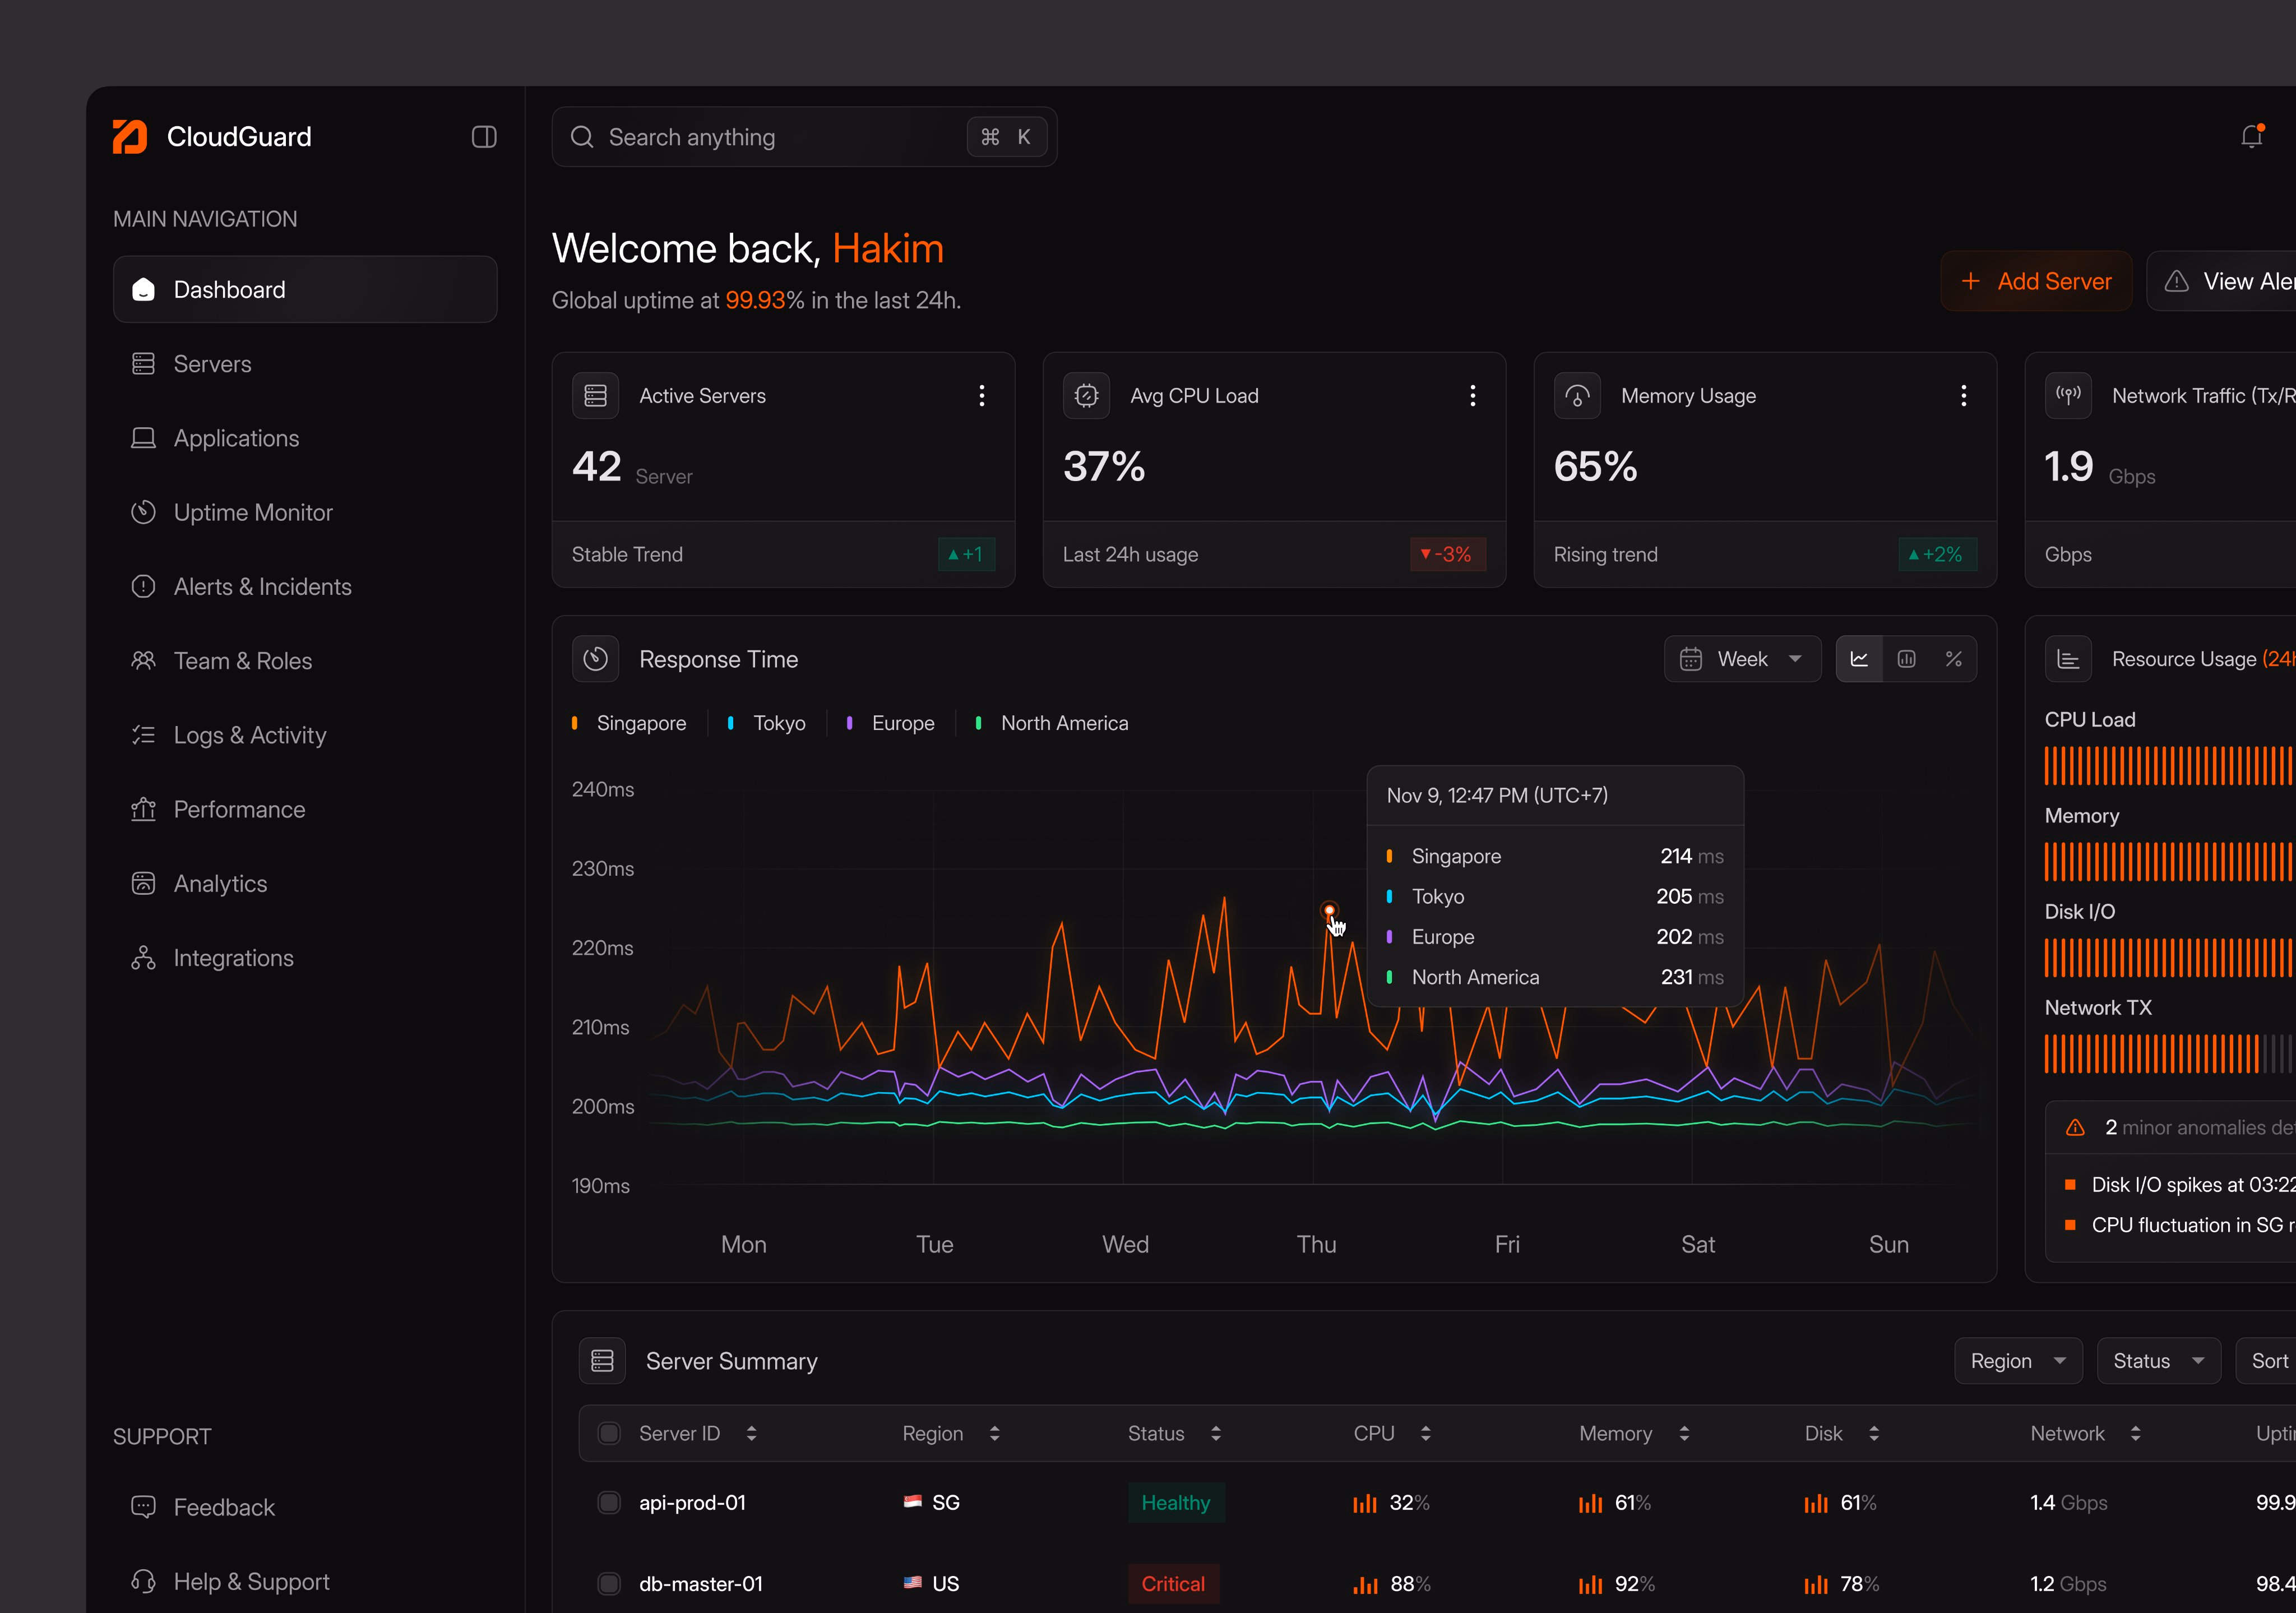Sort table by Memory column
Screen dimensions: 2296x1613
click(1684, 1434)
